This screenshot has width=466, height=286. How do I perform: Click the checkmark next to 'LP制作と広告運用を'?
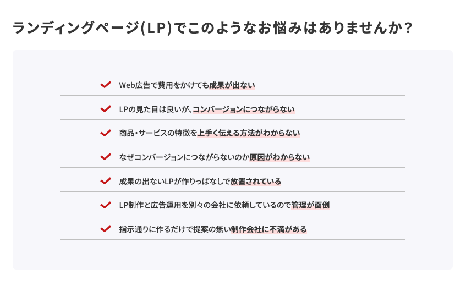(106, 205)
